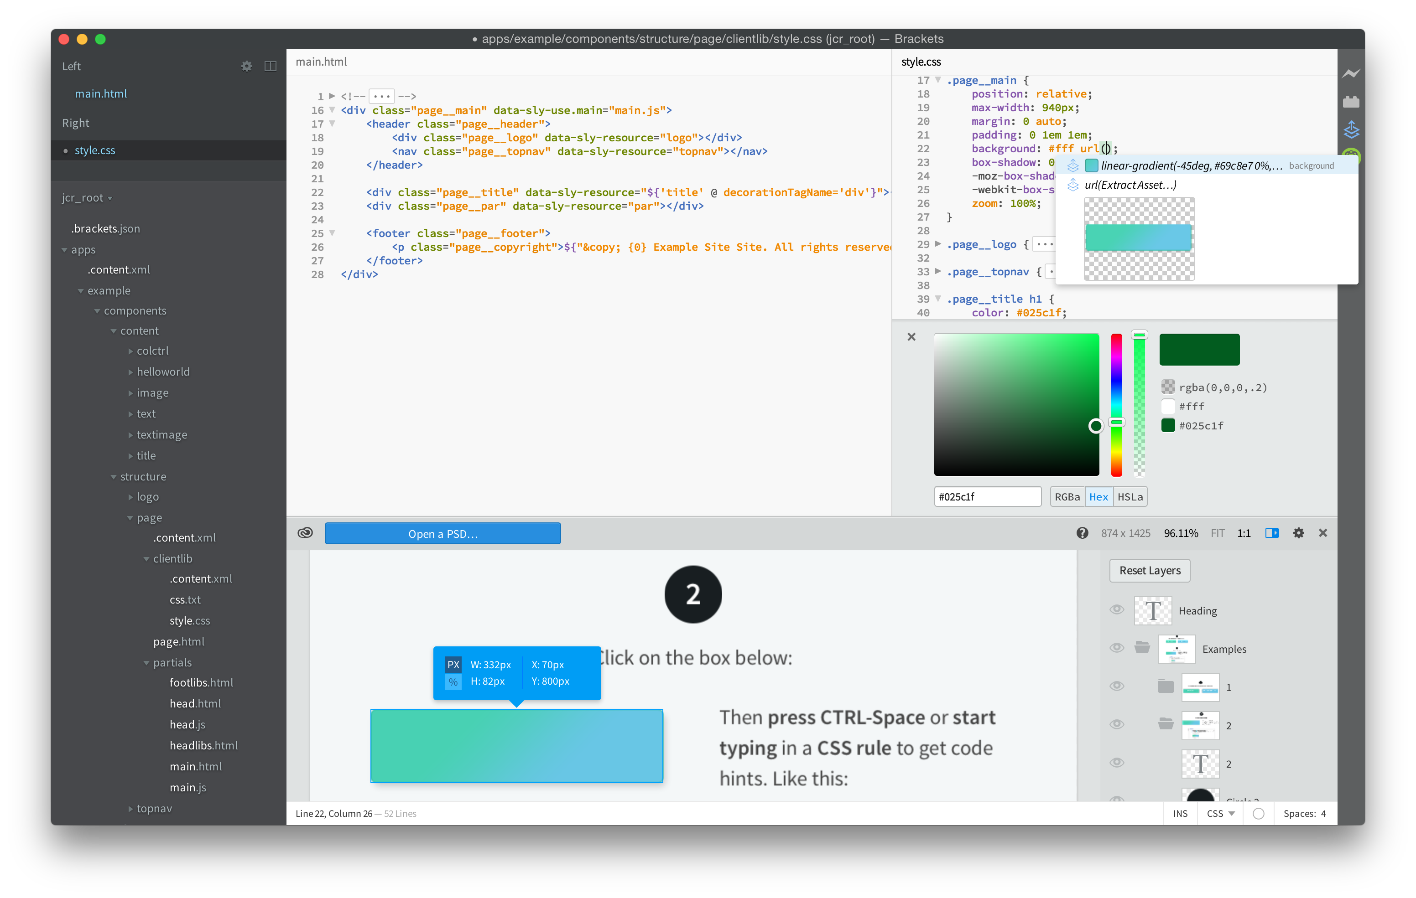1416x898 pixels.
Task: Toggle the layers panel sidebar icon
Action: pyautogui.click(x=1271, y=533)
